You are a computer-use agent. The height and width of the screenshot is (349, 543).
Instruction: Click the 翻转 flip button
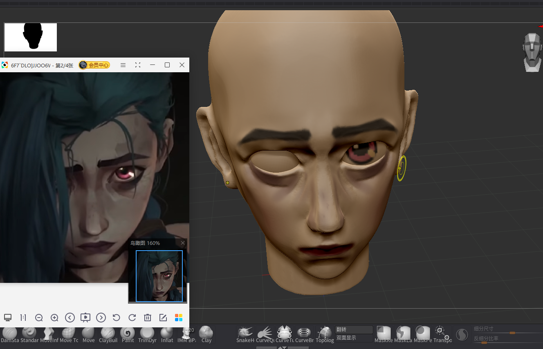pyautogui.click(x=354, y=329)
